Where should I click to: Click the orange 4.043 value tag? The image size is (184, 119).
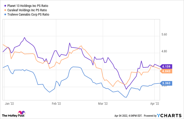[x=167, y=71]
